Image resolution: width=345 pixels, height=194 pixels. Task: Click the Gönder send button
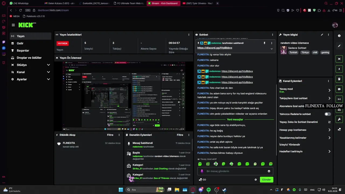tap(267, 180)
